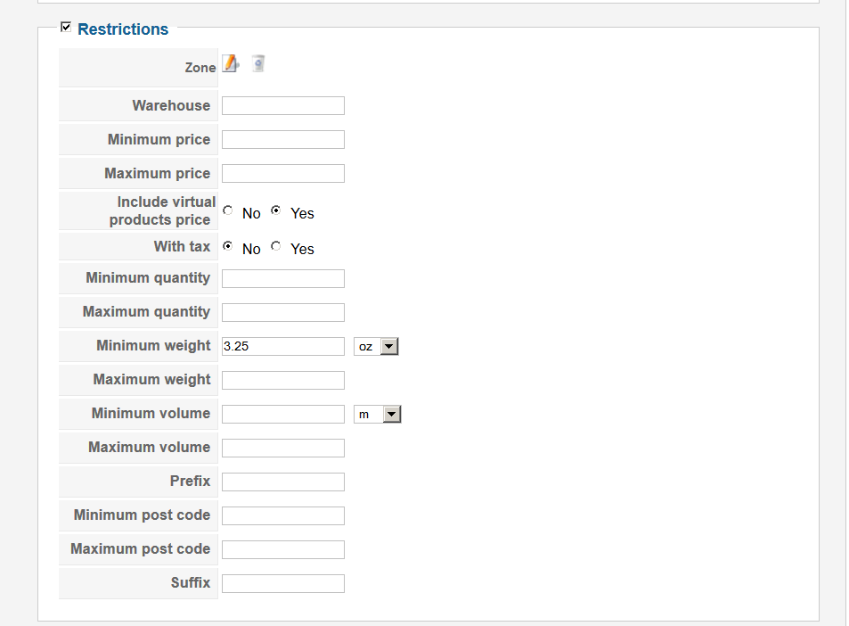The width and height of the screenshot is (849, 626).
Task: Click the Minimum weight field containing 3.25
Action: click(x=282, y=347)
